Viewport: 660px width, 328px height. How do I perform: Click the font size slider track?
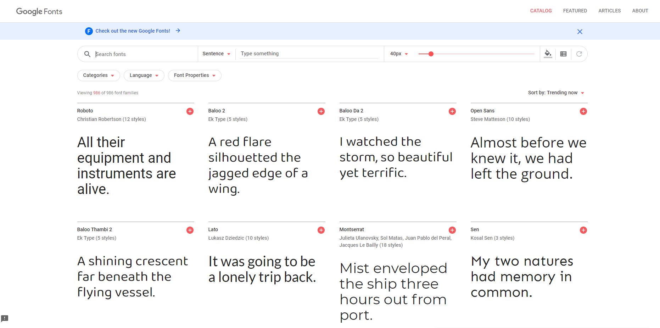(x=476, y=54)
